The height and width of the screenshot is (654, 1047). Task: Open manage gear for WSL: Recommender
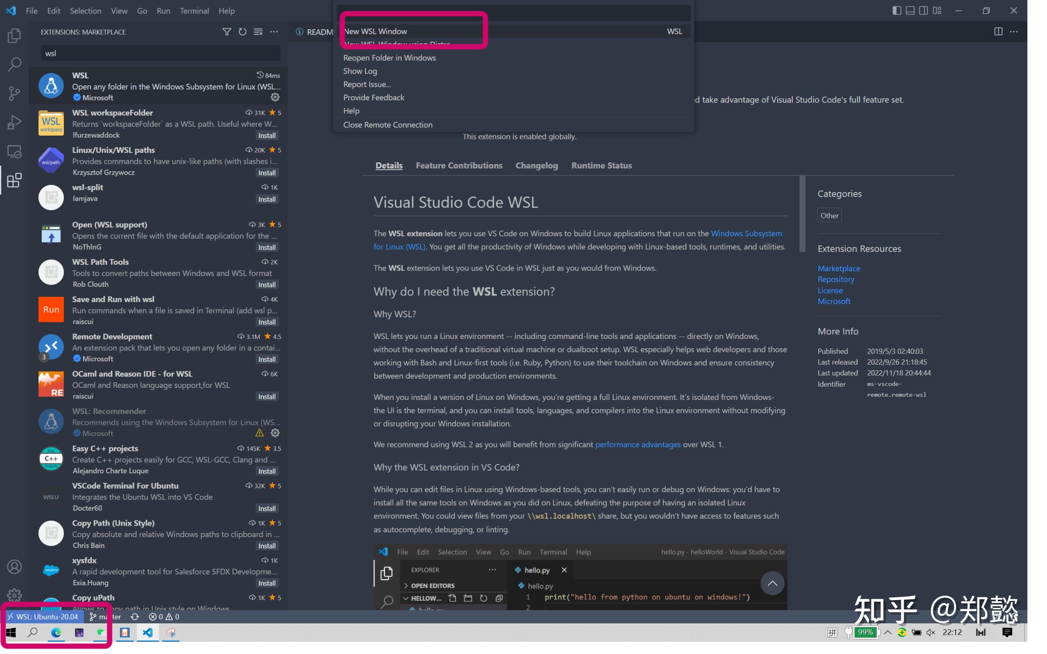click(x=275, y=433)
